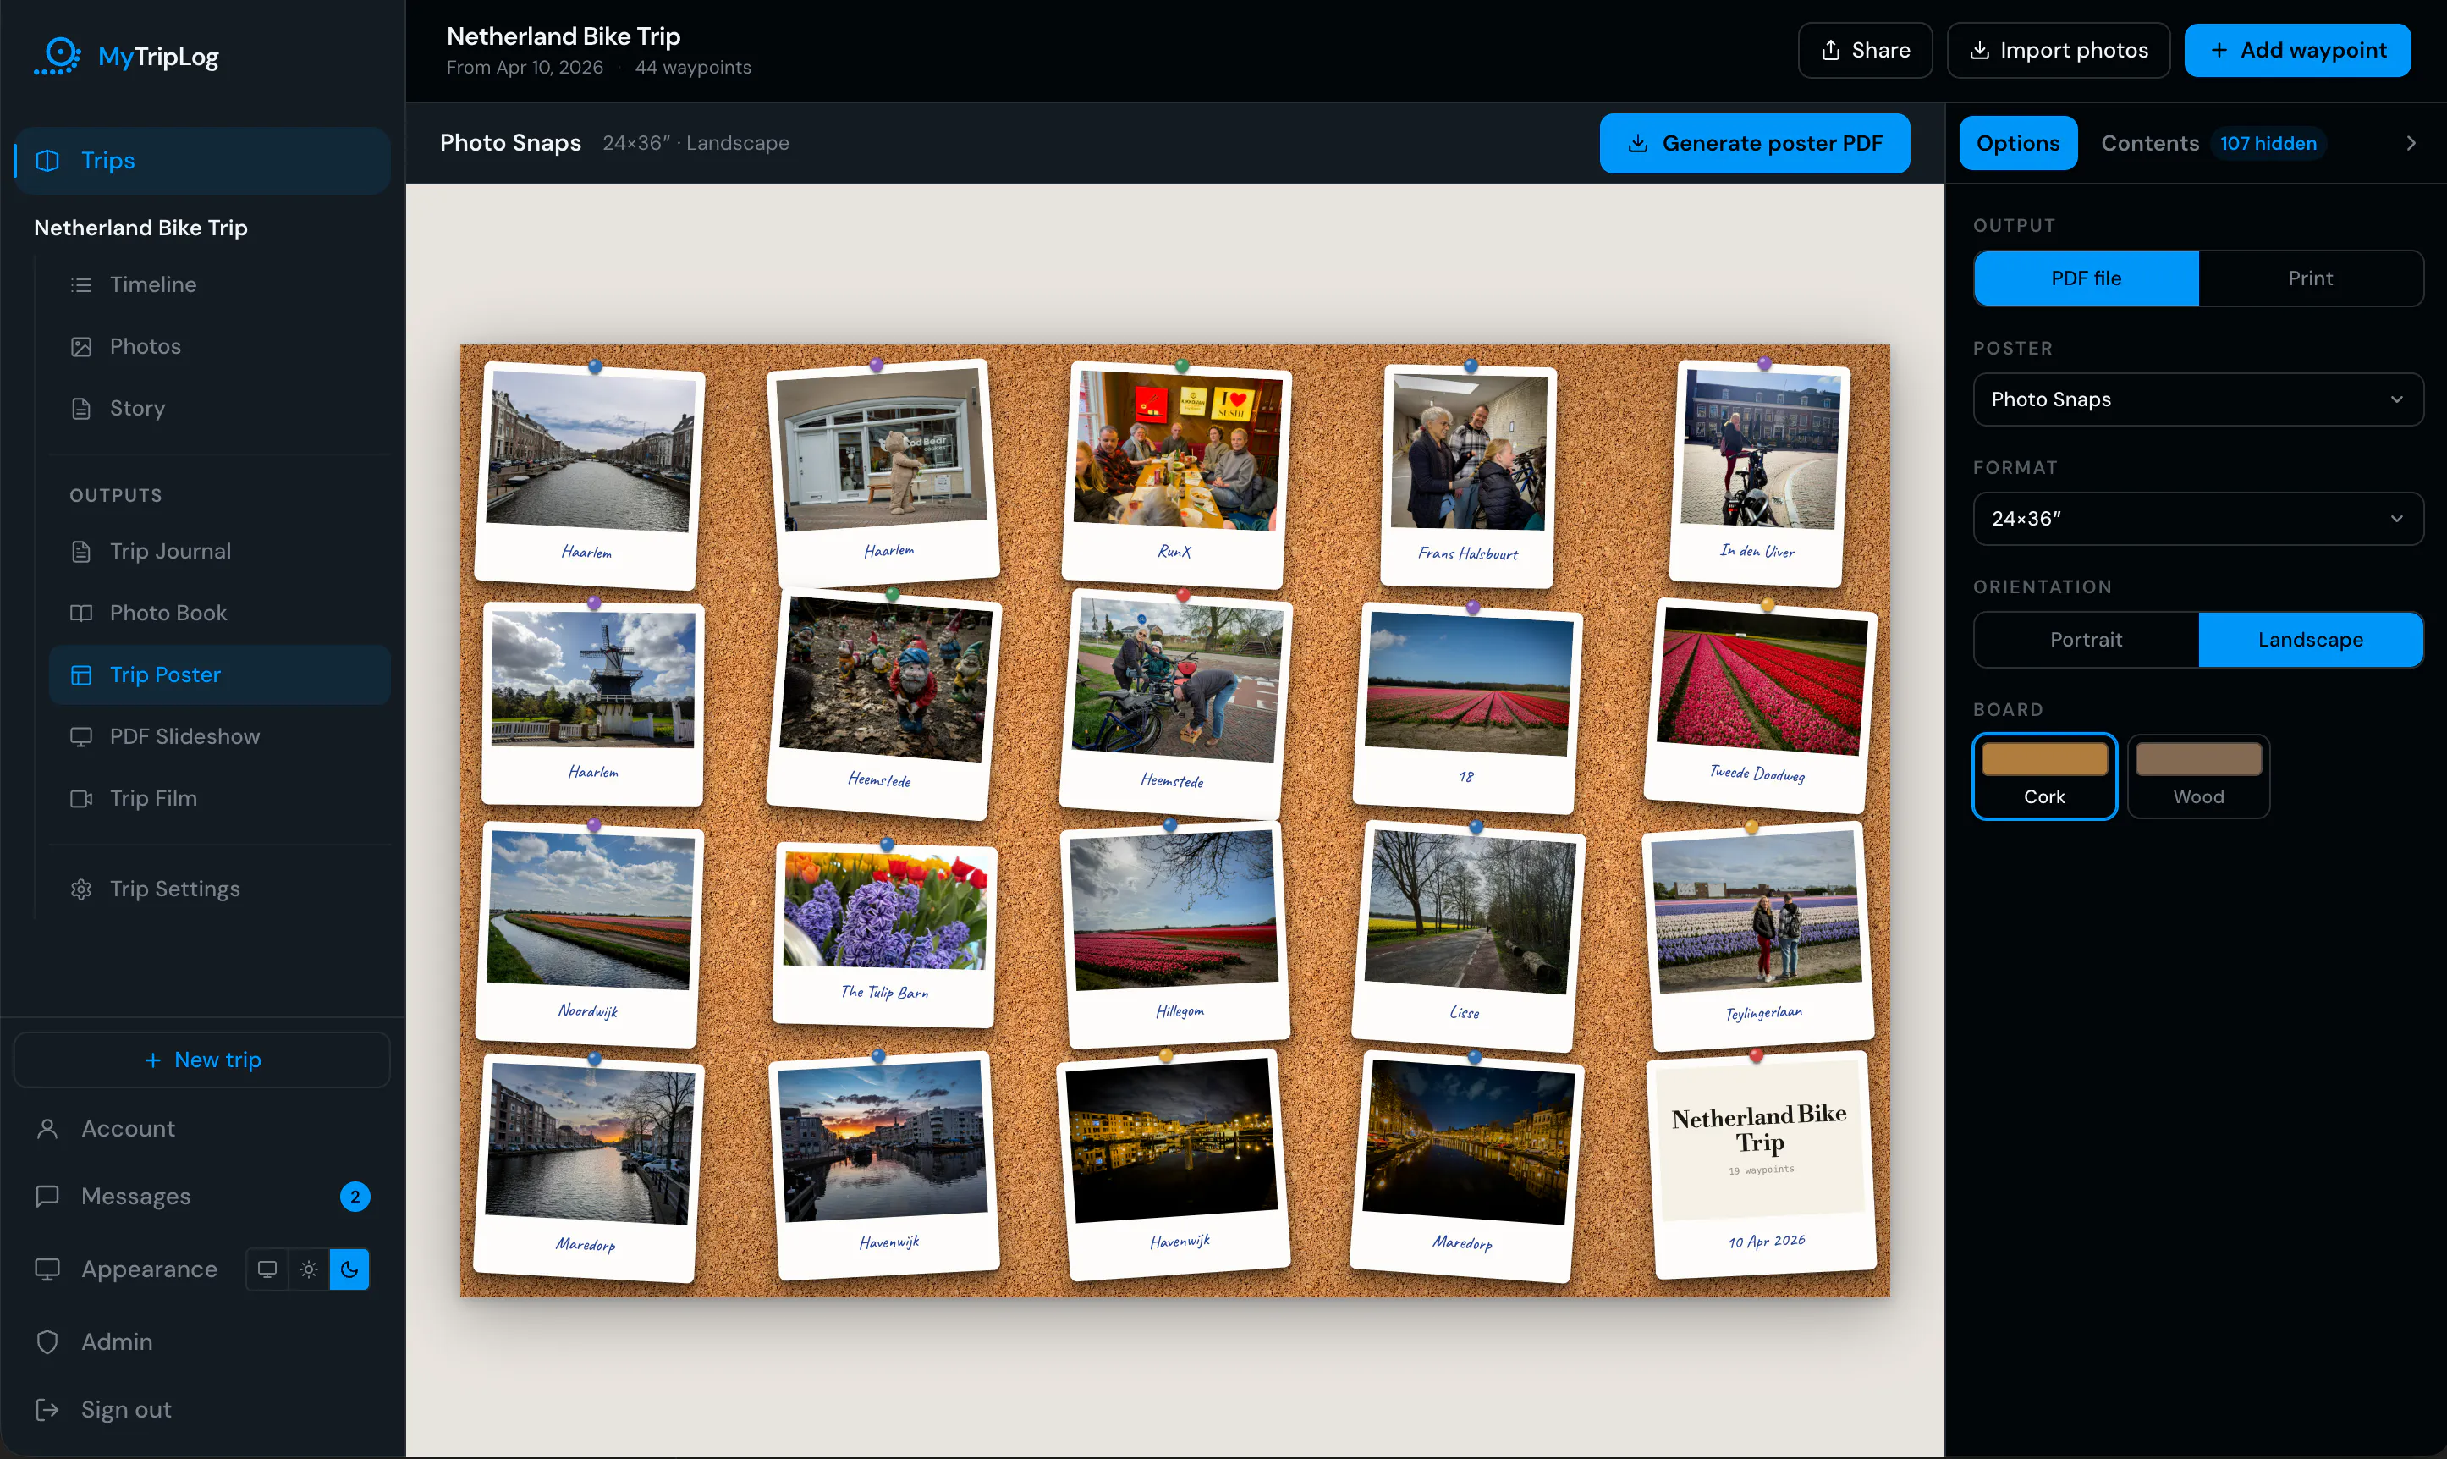
Task: Click the New trip button
Action: tap(202, 1060)
